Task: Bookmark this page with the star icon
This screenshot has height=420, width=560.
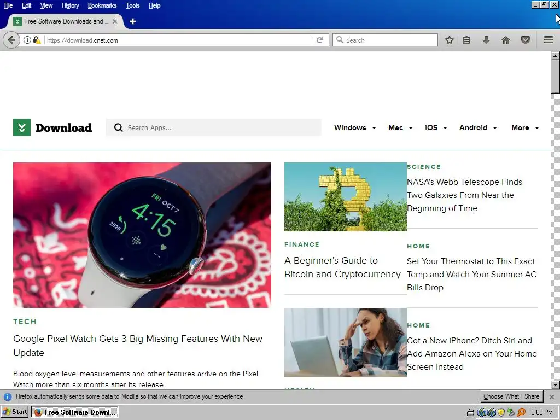Action: [x=450, y=40]
